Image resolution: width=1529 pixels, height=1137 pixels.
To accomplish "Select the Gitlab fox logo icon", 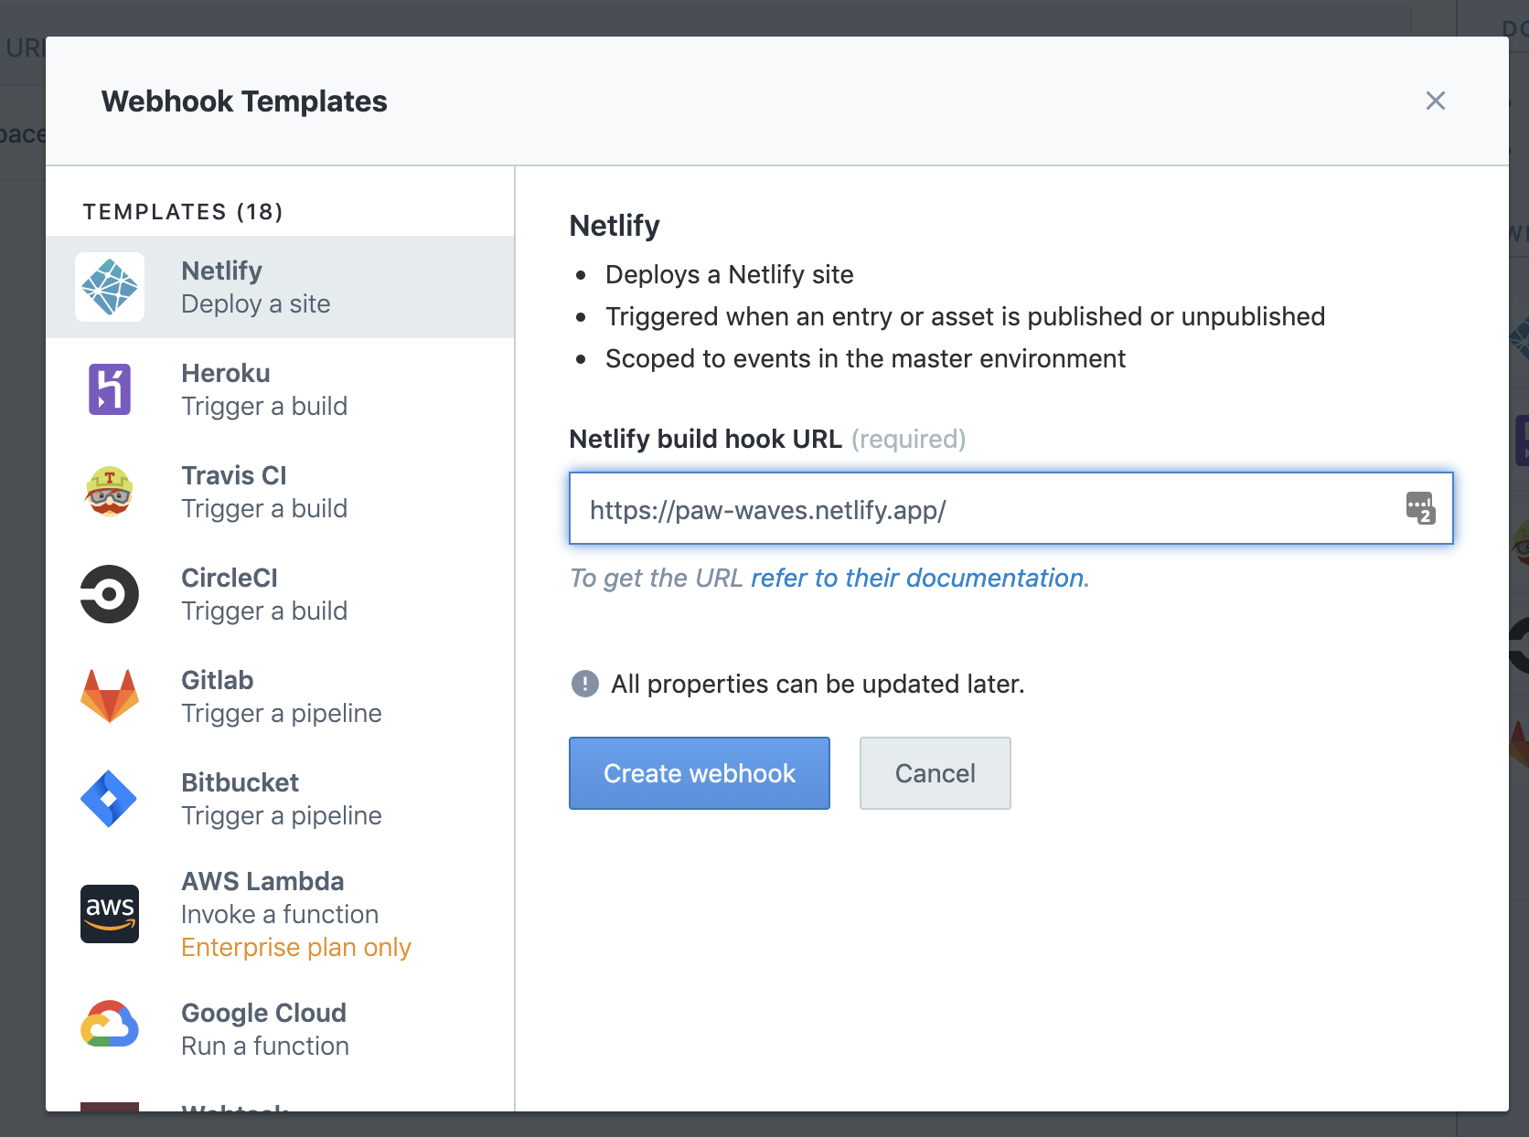I will pyautogui.click(x=110, y=696).
